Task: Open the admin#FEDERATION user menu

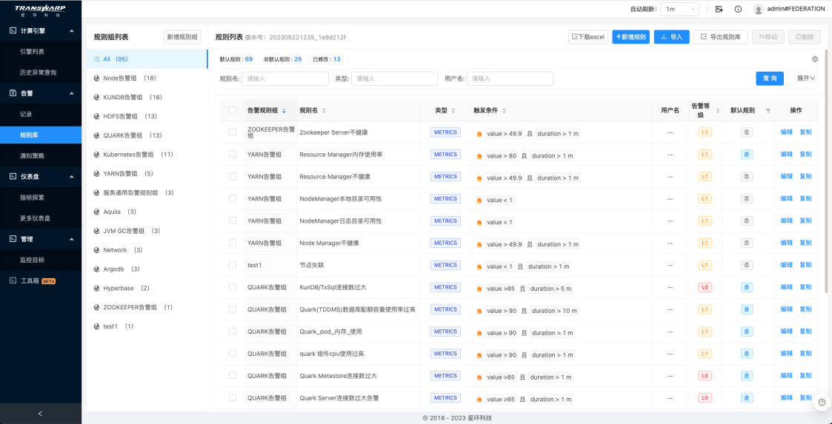Action: pyautogui.click(x=796, y=9)
